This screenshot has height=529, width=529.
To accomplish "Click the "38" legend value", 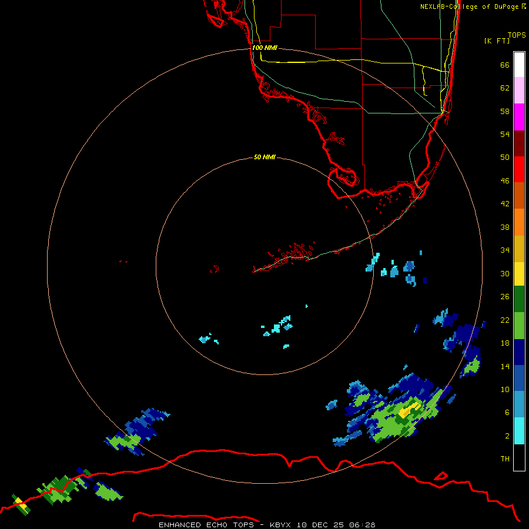I will pos(505,227).
